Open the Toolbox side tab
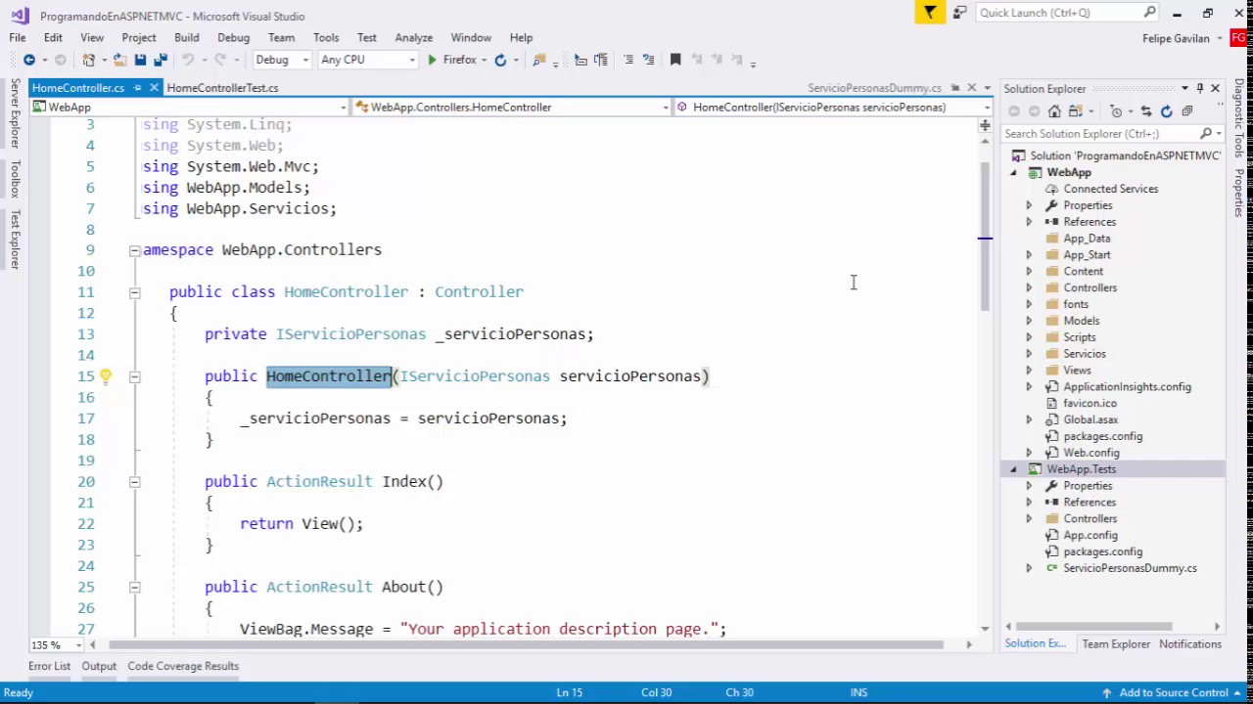 (15, 179)
